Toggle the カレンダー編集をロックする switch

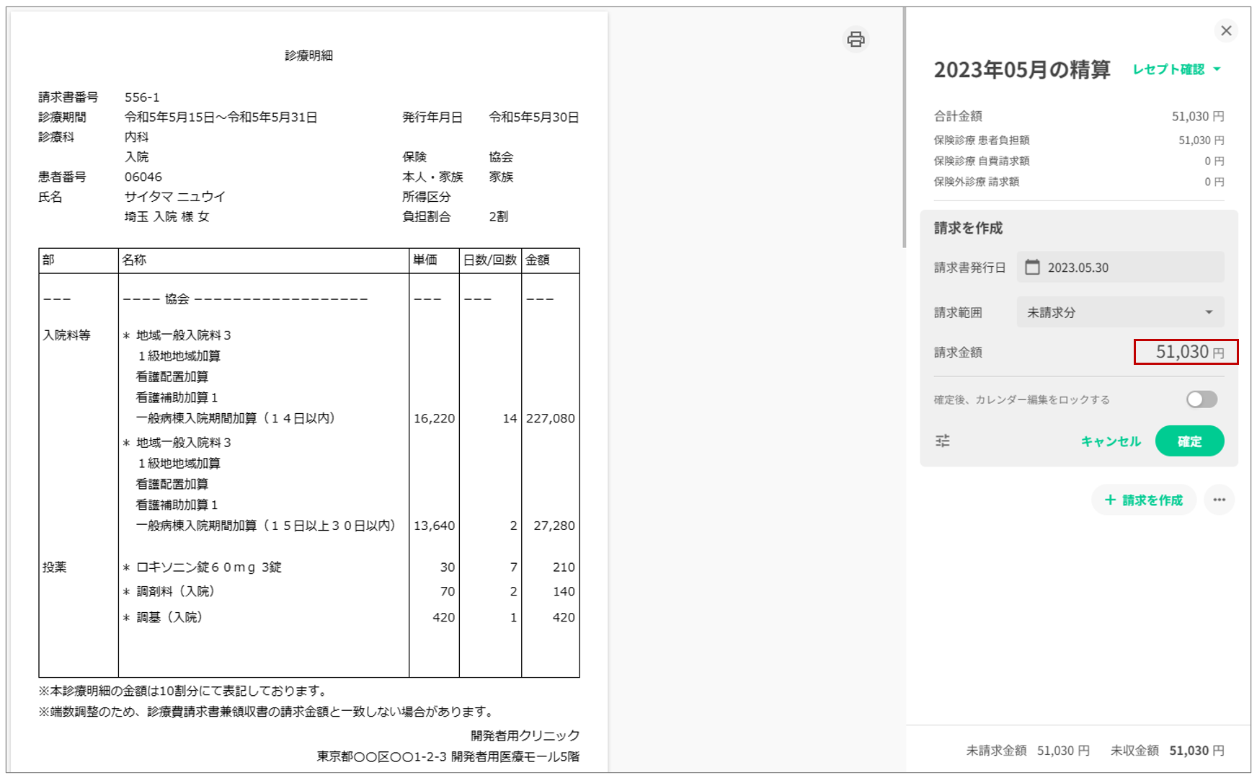tap(1202, 399)
